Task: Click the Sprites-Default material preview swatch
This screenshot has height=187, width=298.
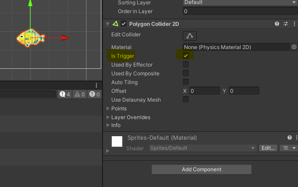Action: tap(117, 141)
